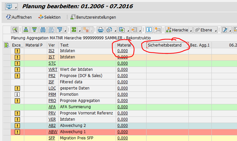Click the blue Information icon
237x141 pixels.
click(x=149, y=30)
